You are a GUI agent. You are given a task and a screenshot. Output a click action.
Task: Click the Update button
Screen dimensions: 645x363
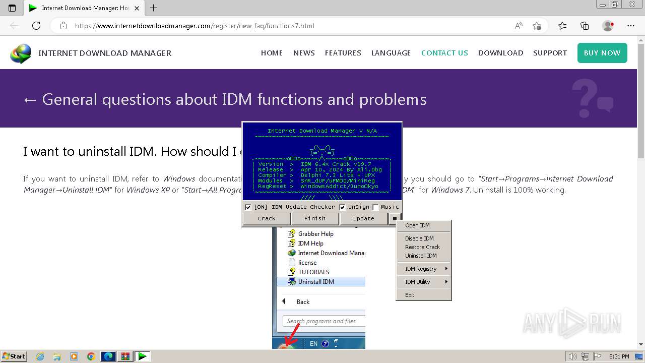364,218
